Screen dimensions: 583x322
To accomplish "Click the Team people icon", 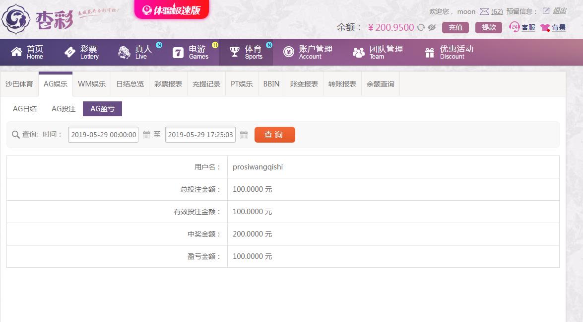I will pyautogui.click(x=358, y=53).
